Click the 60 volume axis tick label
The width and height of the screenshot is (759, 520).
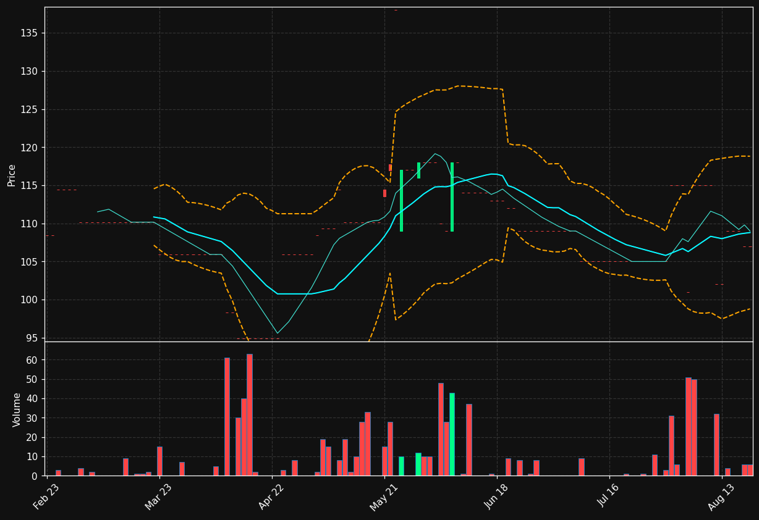[32, 360]
